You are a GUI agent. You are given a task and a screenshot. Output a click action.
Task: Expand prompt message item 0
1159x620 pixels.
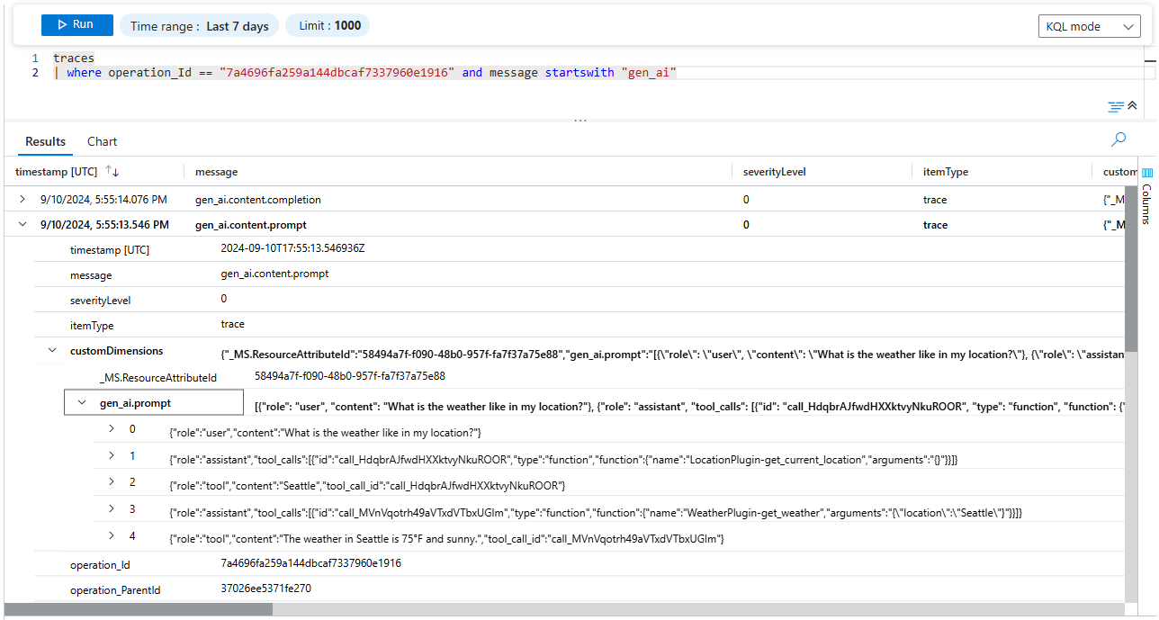[x=110, y=428]
